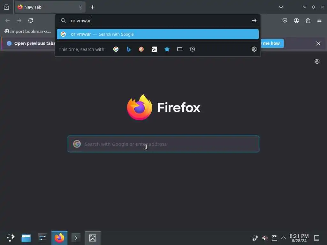Search this time with DuckDuckGo
This screenshot has height=245, width=327.
[141, 49]
